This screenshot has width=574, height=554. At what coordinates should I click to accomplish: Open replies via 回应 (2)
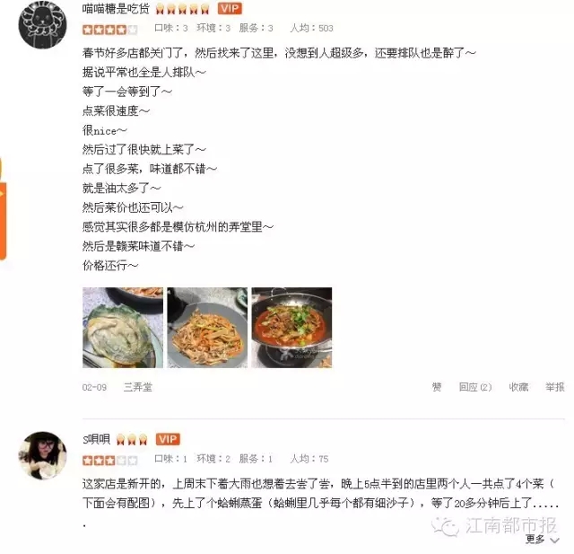(x=475, y=387)
